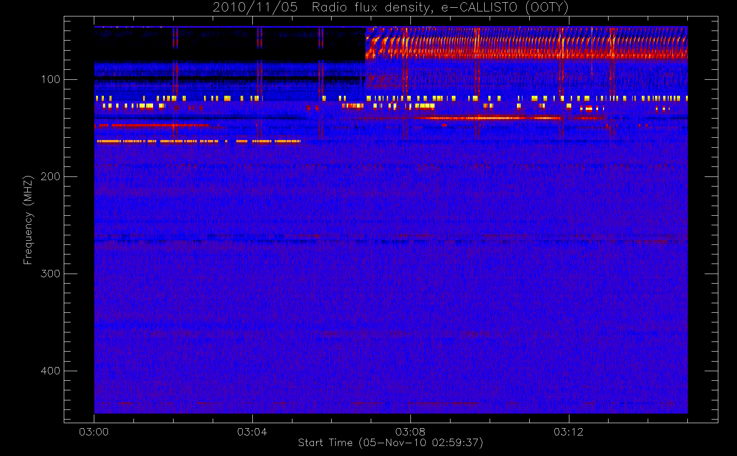Click the '03:00' time tick label
The height and width of the screenshot is (456, 737).
[94, 432]
